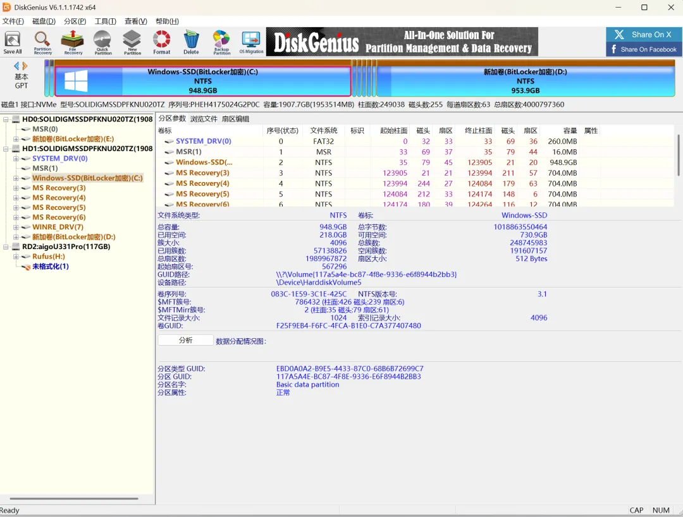The image size is (683, 517).
Task: Open the 分区(P) menu
Action: [75, 21]
